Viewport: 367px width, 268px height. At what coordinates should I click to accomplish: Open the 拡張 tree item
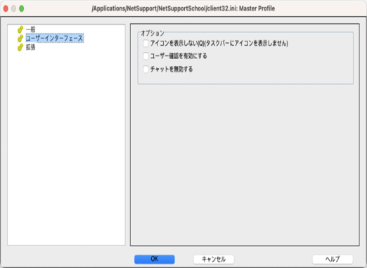pyautogui.click(x=30, y=47)
